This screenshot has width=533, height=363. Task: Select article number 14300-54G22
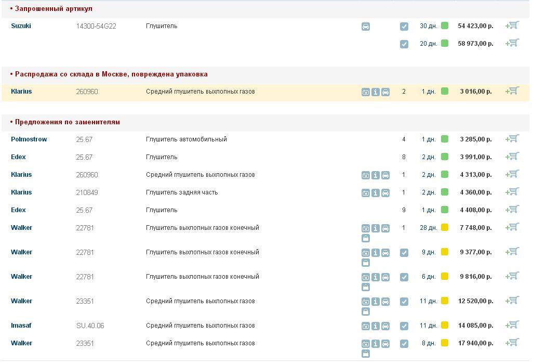pos(96,26)
